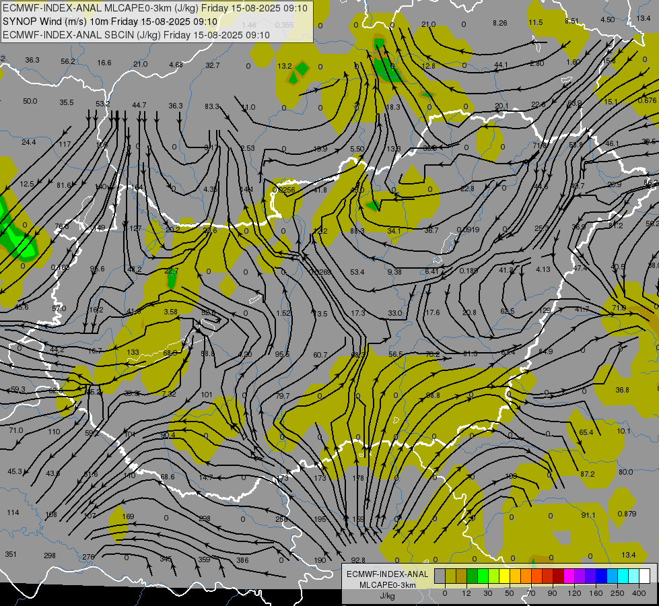Click the map value 56.2

[68, 61]
